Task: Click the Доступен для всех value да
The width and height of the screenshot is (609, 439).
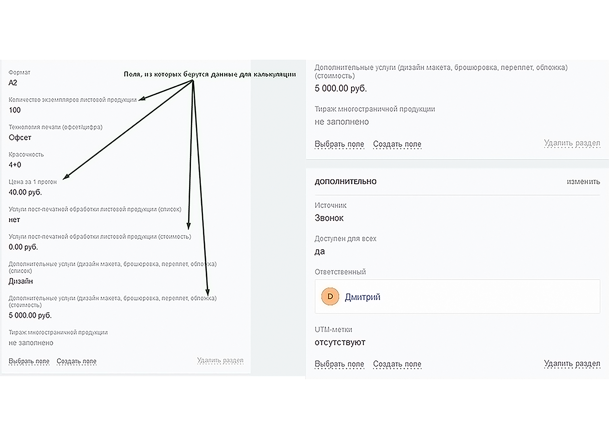Action: pos(319,251)
